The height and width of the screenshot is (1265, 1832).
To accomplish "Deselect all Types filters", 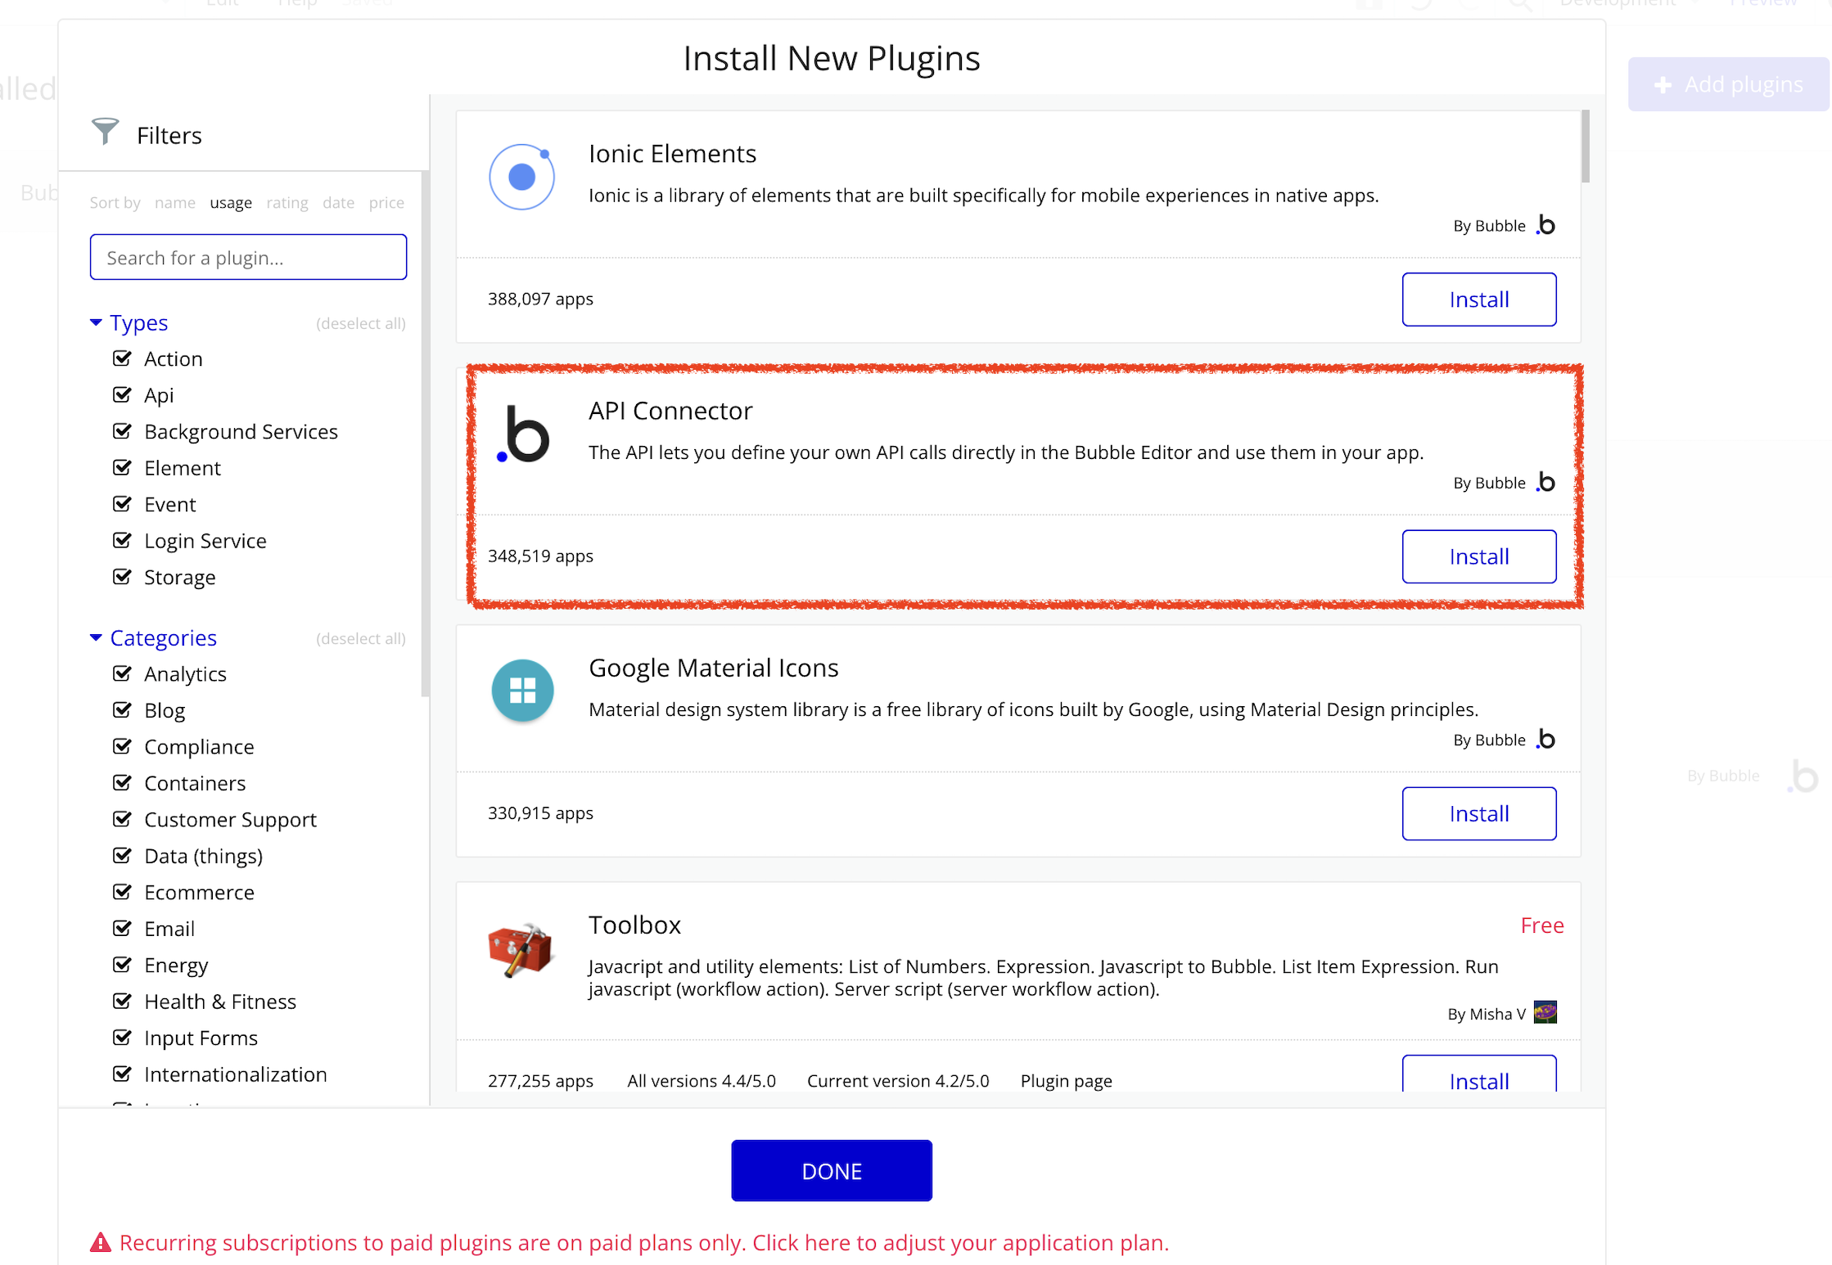I will tap(360, 323).
